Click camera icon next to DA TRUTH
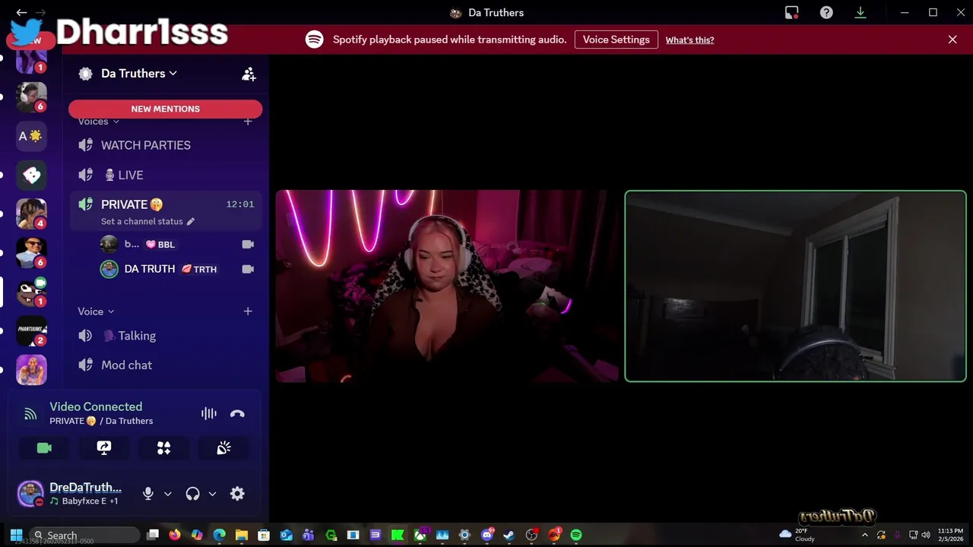This screenshot has width=973, height=547. (248, 269)
